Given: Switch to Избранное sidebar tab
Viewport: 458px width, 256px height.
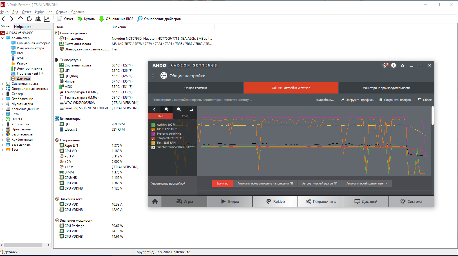Looking at the screenshot, I should (23, 26).
